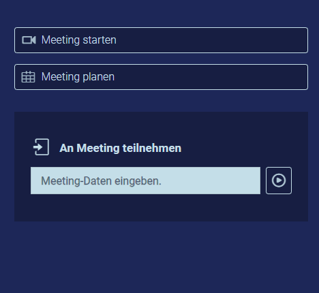Launch an instant meeting with Meeting starten
Screen dimensions: 319x293
click(161, 40)
